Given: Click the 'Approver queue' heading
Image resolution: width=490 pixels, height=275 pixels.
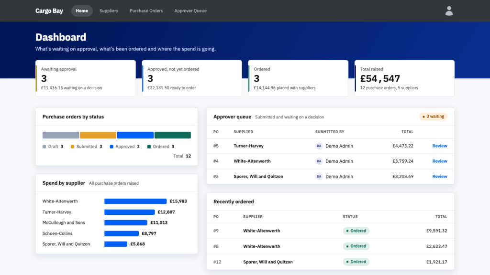Looking at the screenshot, I should point(232,117).
